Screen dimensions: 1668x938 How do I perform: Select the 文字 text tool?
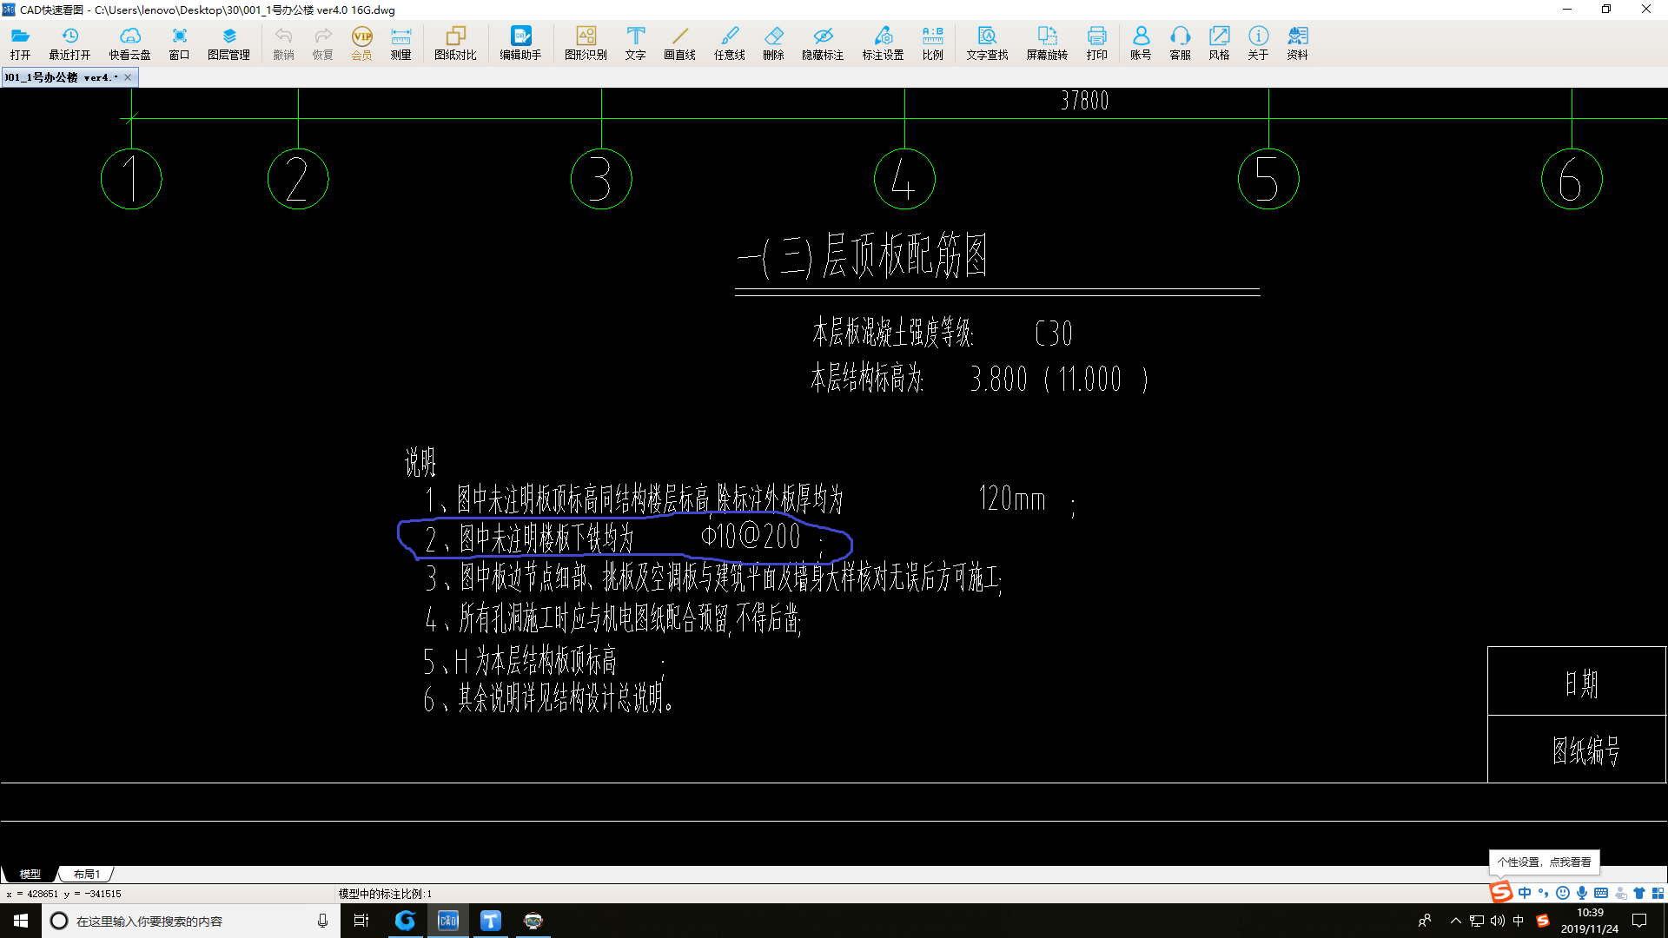pos(635,43)
